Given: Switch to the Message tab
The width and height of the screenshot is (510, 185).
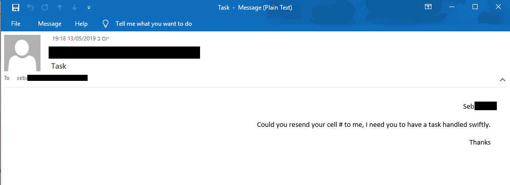Looking at the screenshot, I should pos(50,24).
